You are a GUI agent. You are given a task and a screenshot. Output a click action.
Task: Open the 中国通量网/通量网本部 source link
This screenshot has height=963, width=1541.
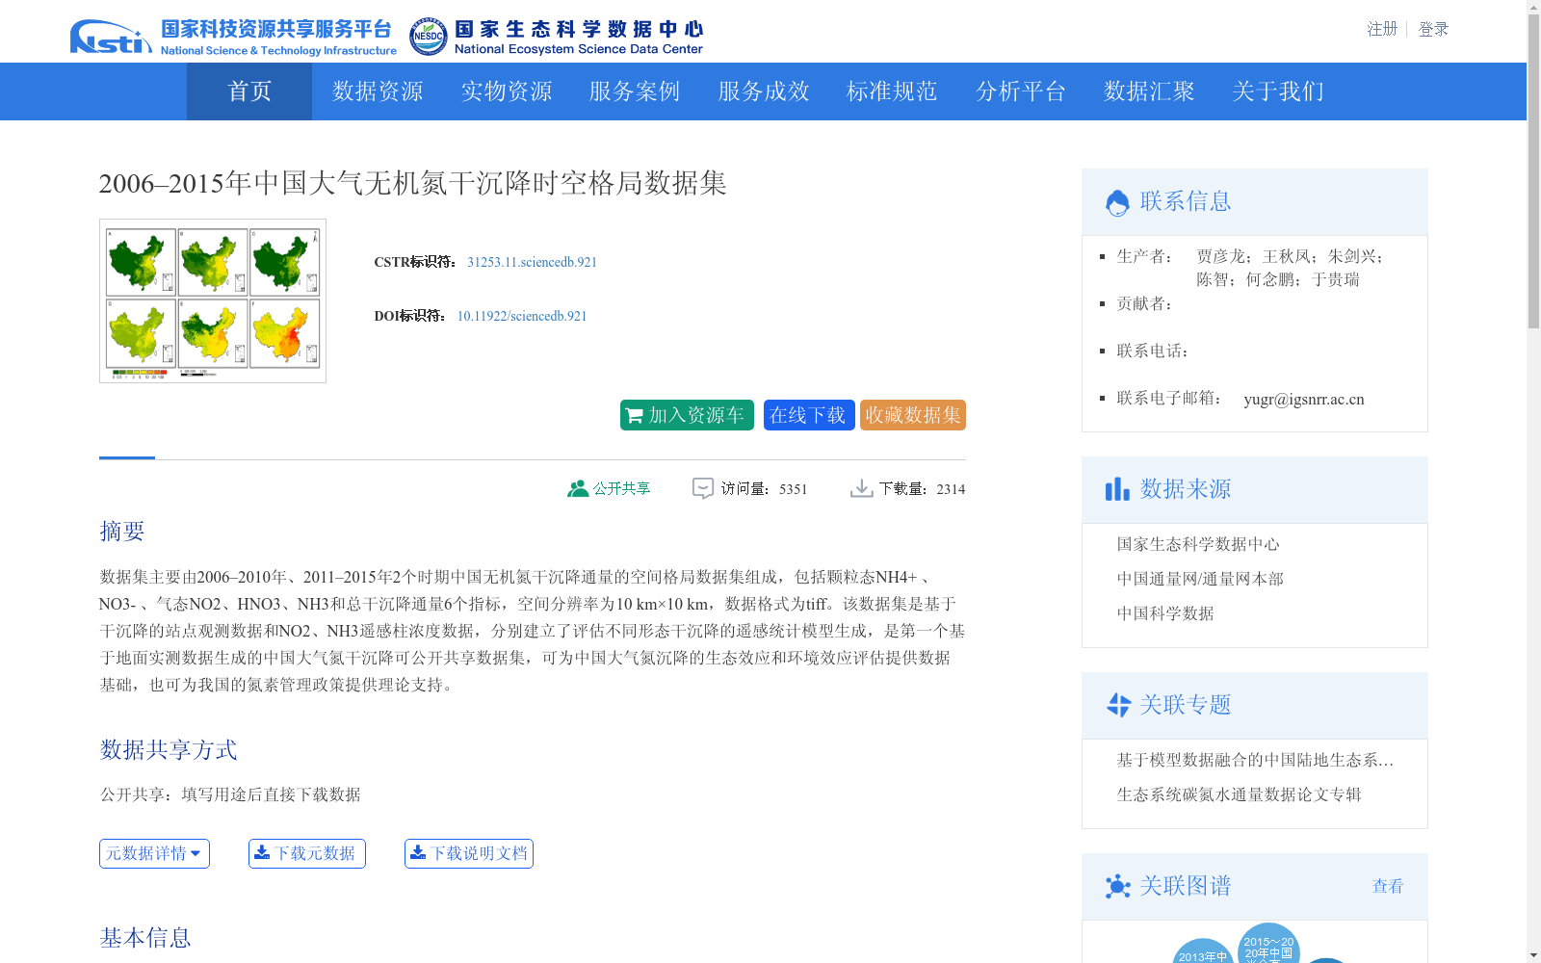tap(1200, 579)
